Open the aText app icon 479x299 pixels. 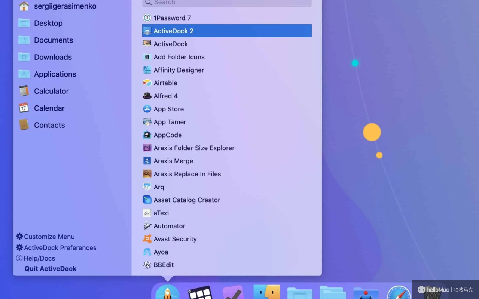[x=147, y=213]
